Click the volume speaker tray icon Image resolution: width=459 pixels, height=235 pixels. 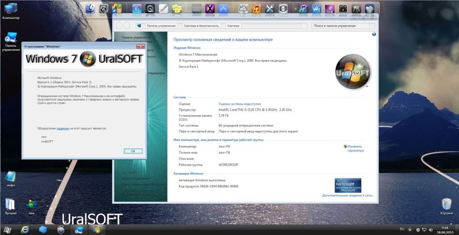[x=431, y=229]
